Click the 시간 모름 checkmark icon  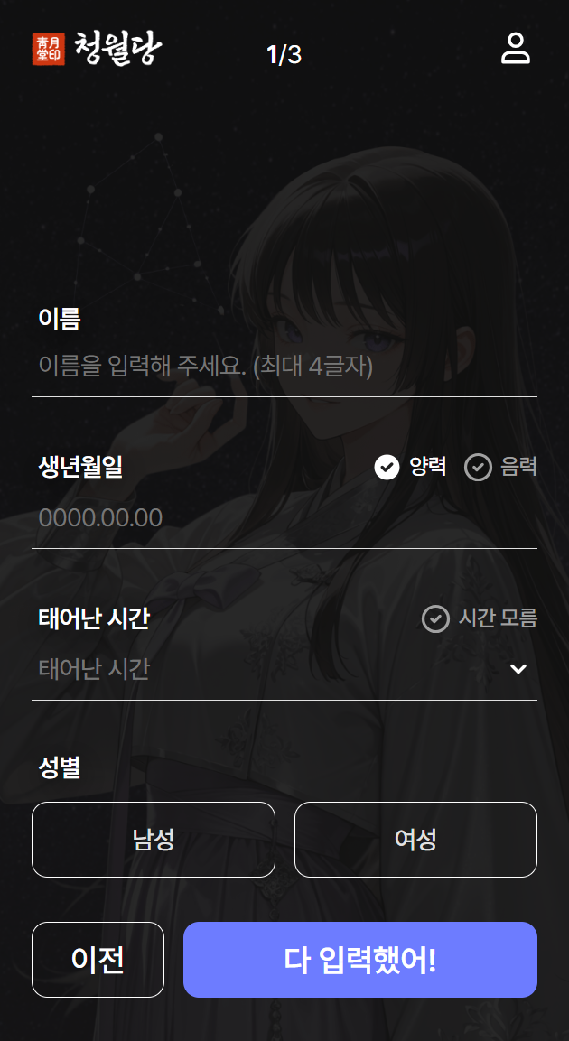point(435,618)
